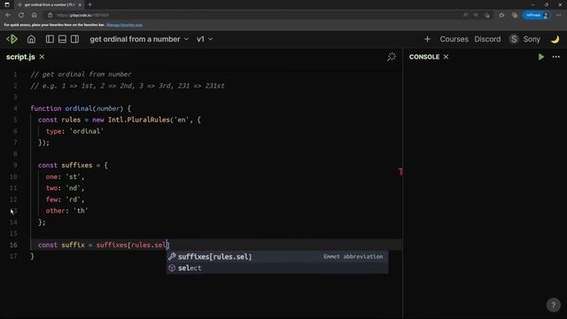Click the editor loading spinner icon
567x319 pixels.
(x=392, y=57)
